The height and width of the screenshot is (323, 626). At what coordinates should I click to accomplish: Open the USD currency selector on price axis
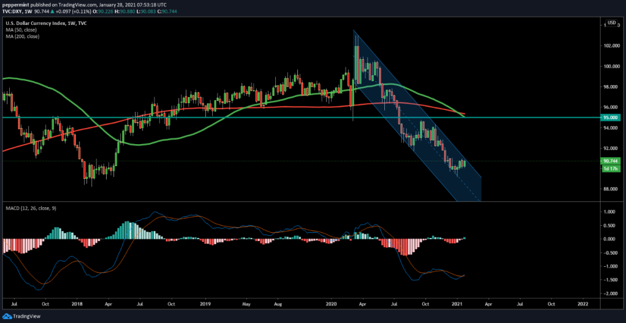pos(610,22)
